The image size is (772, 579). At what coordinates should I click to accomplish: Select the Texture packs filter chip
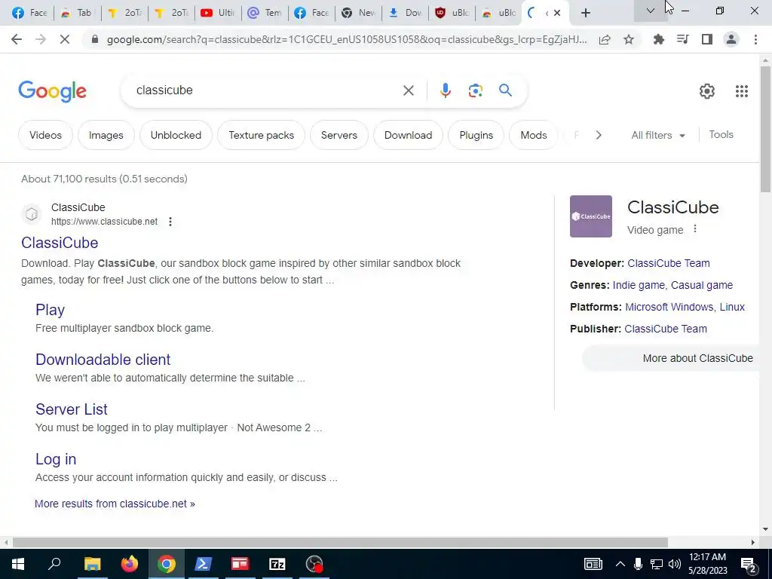coord(261,135)
